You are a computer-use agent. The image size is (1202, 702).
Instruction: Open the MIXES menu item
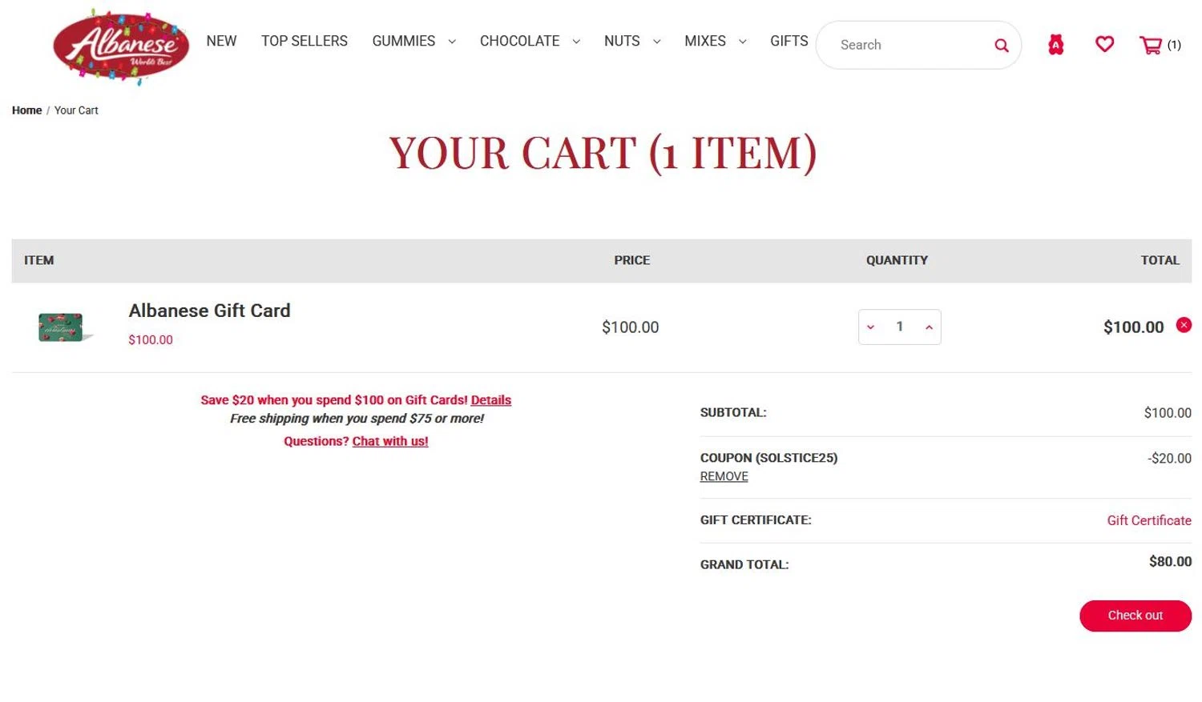click(x=704, y=41)
